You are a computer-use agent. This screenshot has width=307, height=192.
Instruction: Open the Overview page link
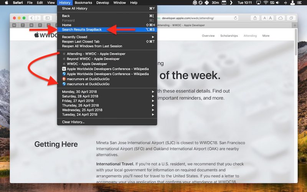[x=208, y=36]
